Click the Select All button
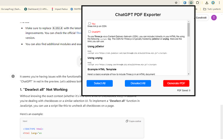223x139 pixels. coord(99,83)
